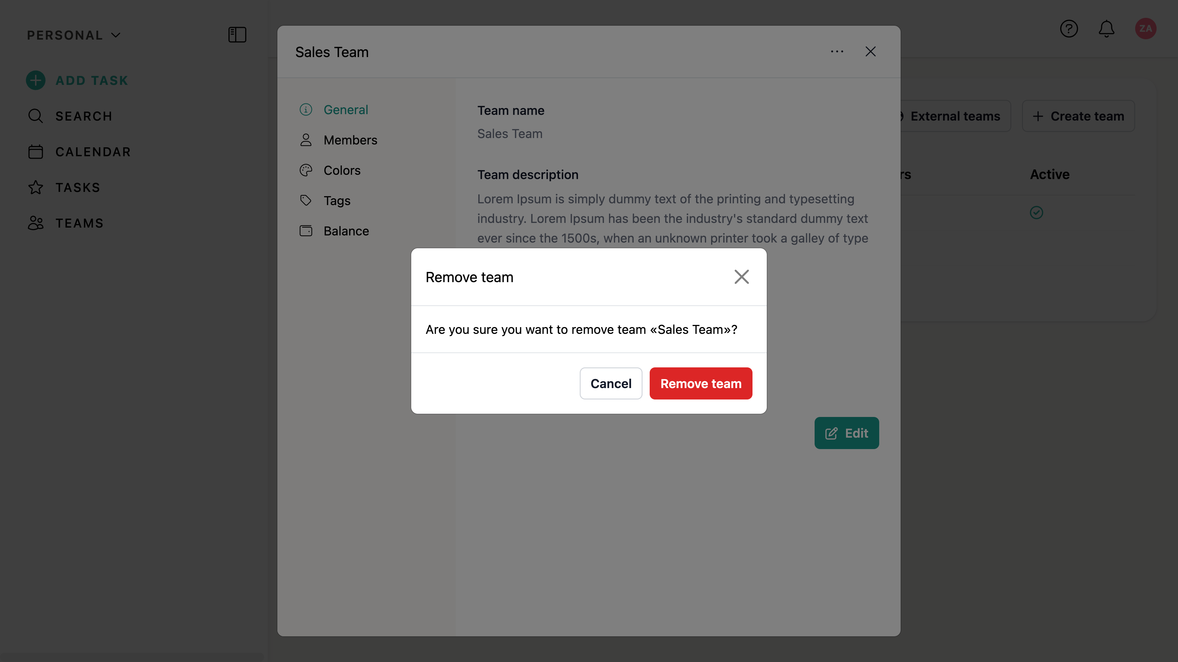1178x662 pixels.
Task: Open Calendar from the sidebar
Action: 93,152
